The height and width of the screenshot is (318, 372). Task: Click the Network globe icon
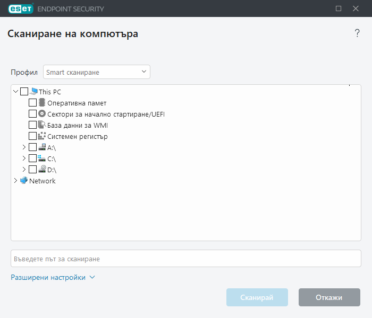[24, 181]
